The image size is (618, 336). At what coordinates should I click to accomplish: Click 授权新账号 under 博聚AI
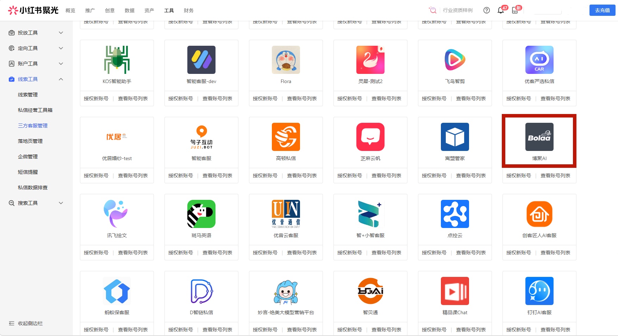coord(519,176)
